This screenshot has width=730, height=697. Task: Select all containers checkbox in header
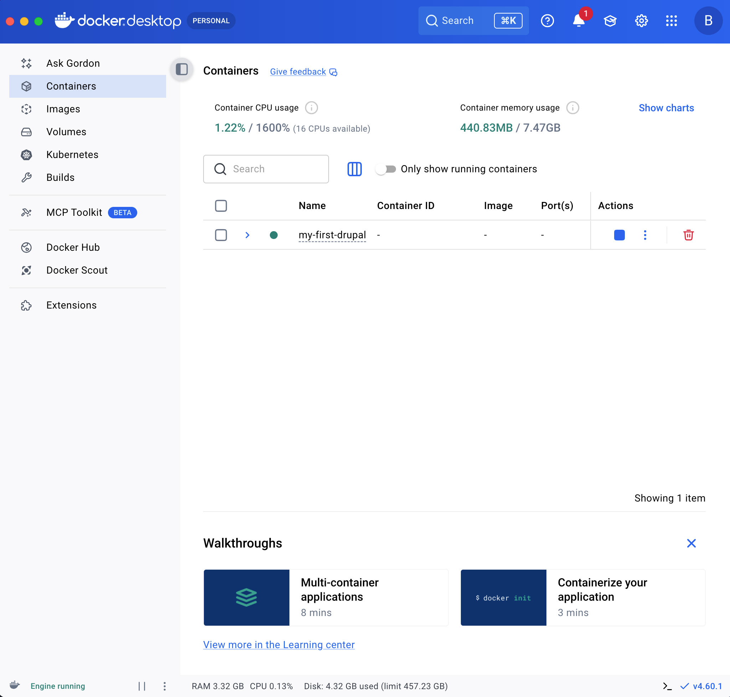pos(221,205)
